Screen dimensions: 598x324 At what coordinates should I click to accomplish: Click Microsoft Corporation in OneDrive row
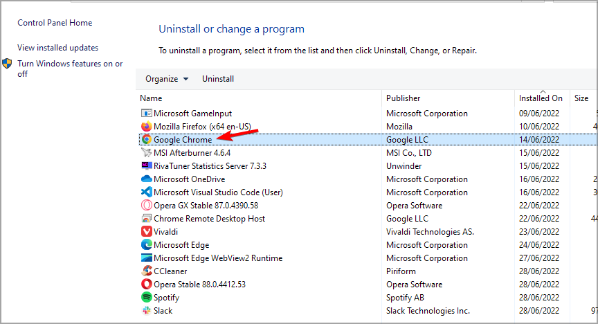427,179
